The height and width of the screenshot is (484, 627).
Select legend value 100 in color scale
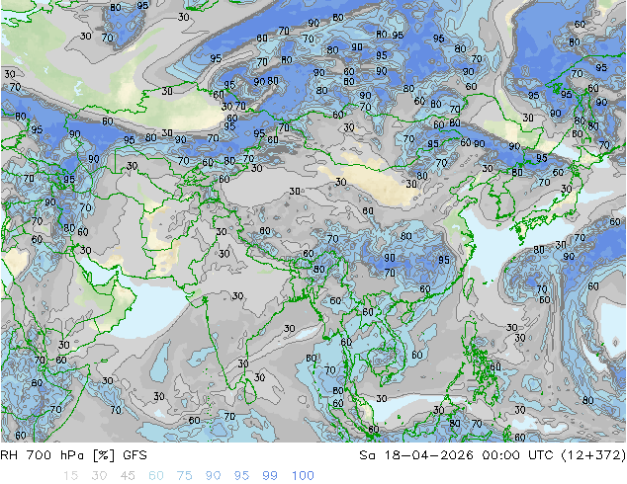coord(303,476)
